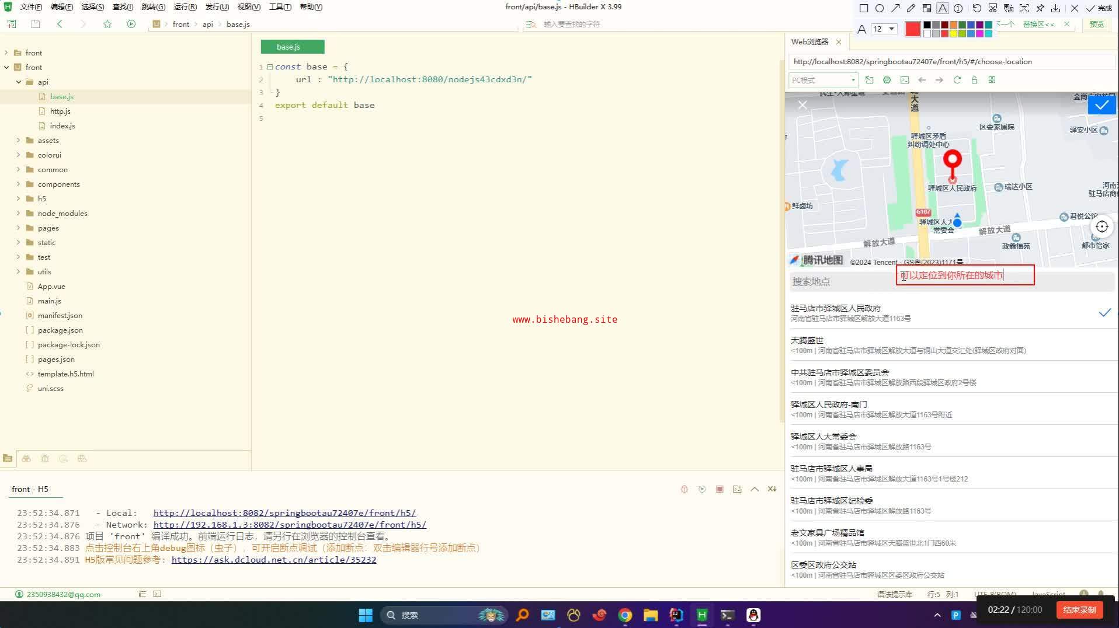Open App.vue in the project tree
This screenshot has width=1119, height=628.
(51, 286)
